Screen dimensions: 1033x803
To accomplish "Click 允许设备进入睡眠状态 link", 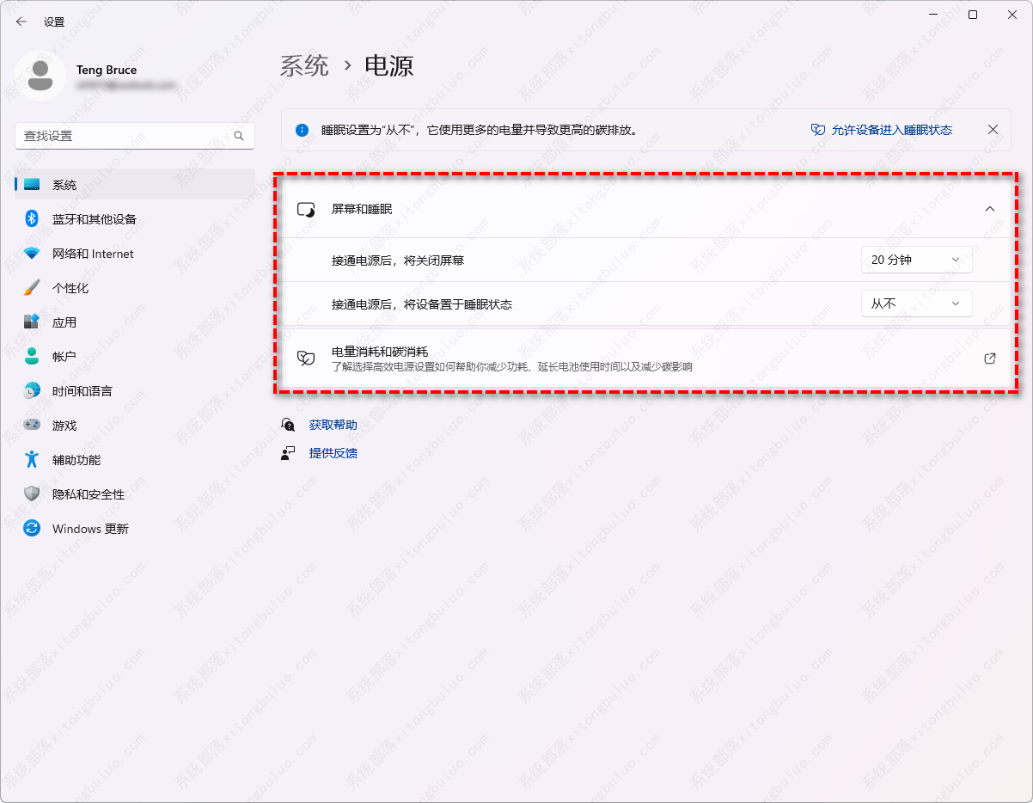I will (x=891, y=130).
